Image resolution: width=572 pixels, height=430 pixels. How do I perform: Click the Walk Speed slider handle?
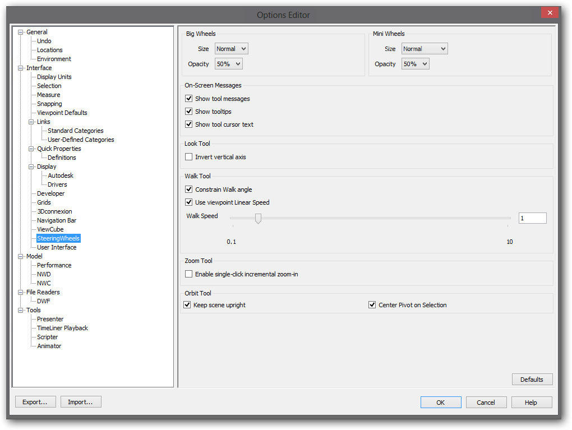point(258,218)
